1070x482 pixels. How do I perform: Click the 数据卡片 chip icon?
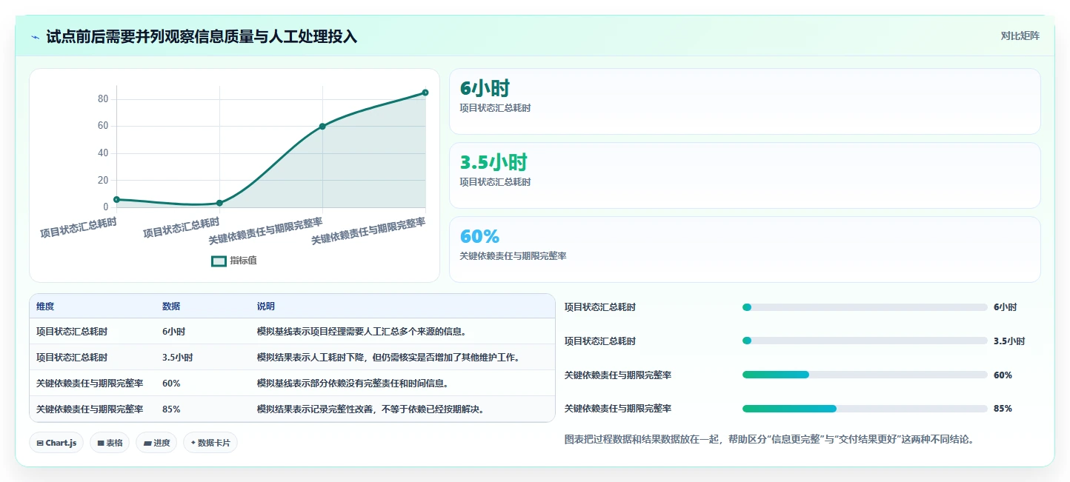tap(193, 443)
